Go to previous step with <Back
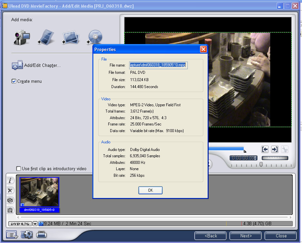The height and width of the screenshot is (243, 302). point(211,236)
